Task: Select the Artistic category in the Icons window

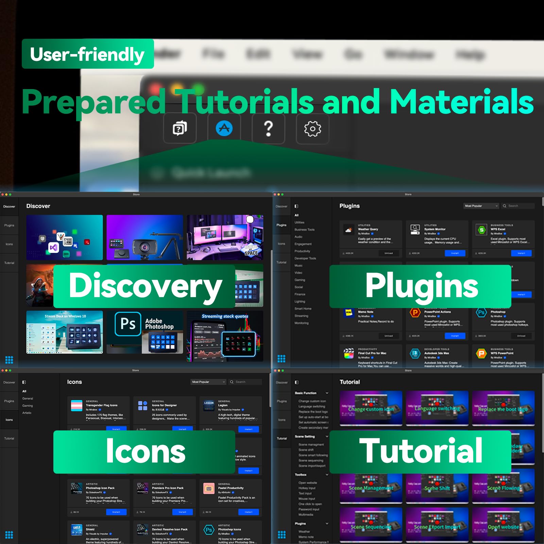Action: [x=27, y=413]
